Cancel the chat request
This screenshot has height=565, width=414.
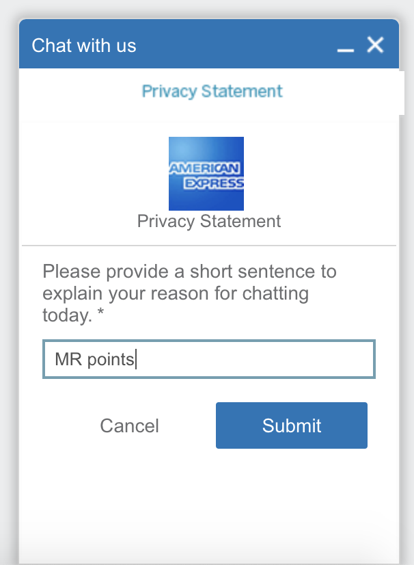click(x=129, y=425)
